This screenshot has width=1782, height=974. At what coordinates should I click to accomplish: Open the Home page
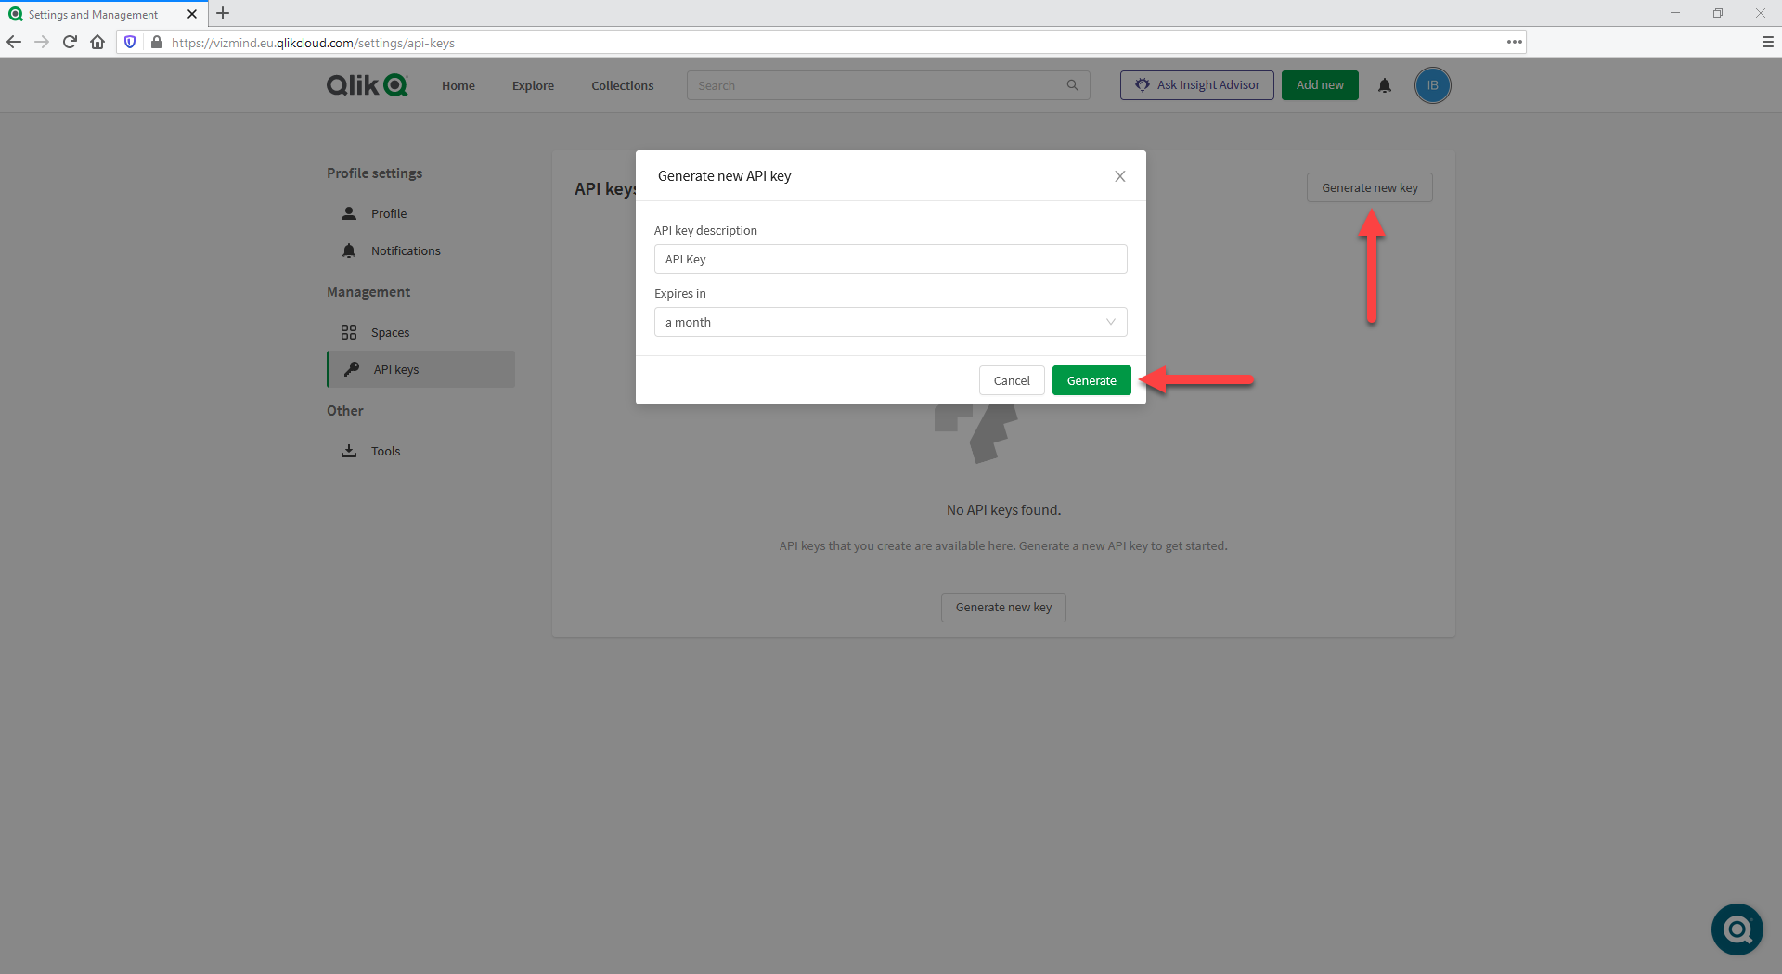coord(458,85)
